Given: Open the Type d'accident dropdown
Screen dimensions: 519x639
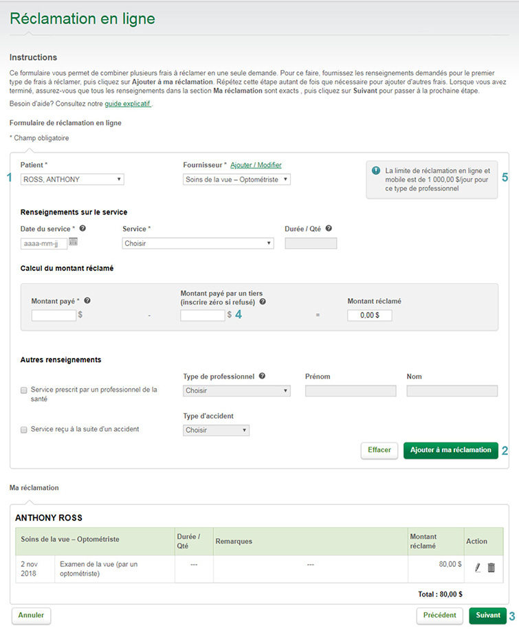Looking at the screenshot, I should click(x=216, y=430).
